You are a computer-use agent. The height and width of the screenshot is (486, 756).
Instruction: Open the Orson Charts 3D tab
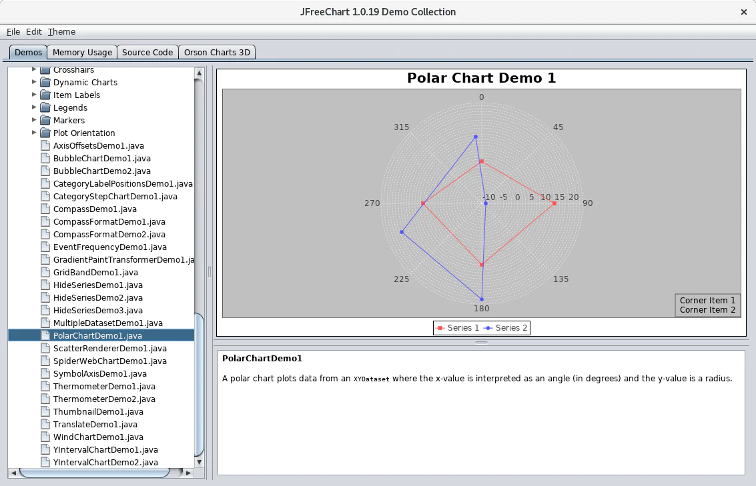(217, 53)
